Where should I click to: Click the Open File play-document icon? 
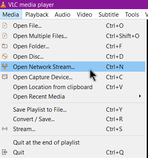pyautogui.click(x=5, y=25)
